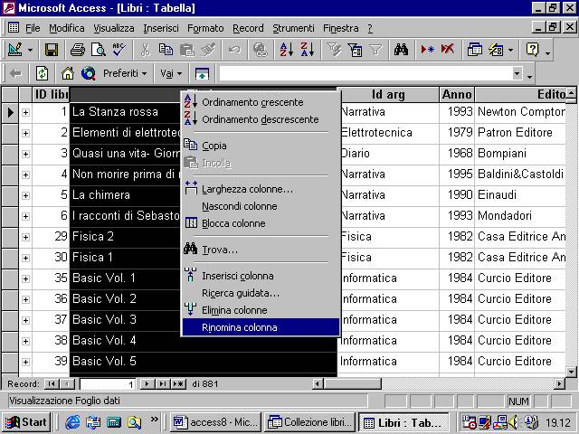Click the Patron Editore cell
579x434 pixels.
(x=521, y=133)
